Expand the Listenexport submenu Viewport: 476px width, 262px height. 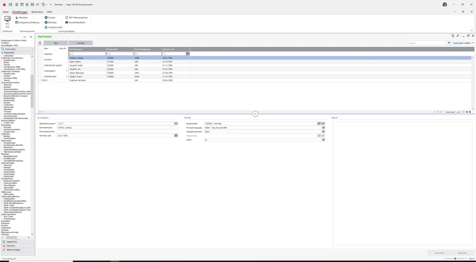55,71
